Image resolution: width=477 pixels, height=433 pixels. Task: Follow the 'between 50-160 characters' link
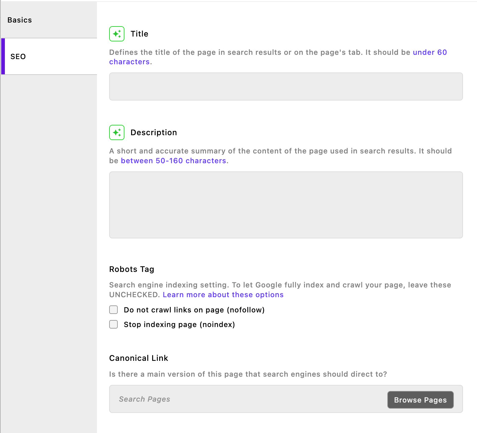pos(173,161)
